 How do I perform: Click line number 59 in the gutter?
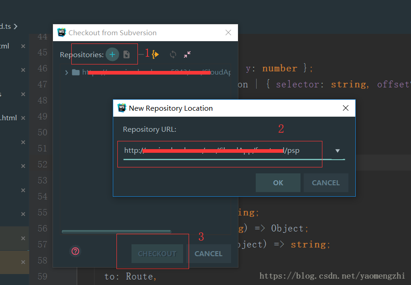pyautogui.click(x=42, y=276)
